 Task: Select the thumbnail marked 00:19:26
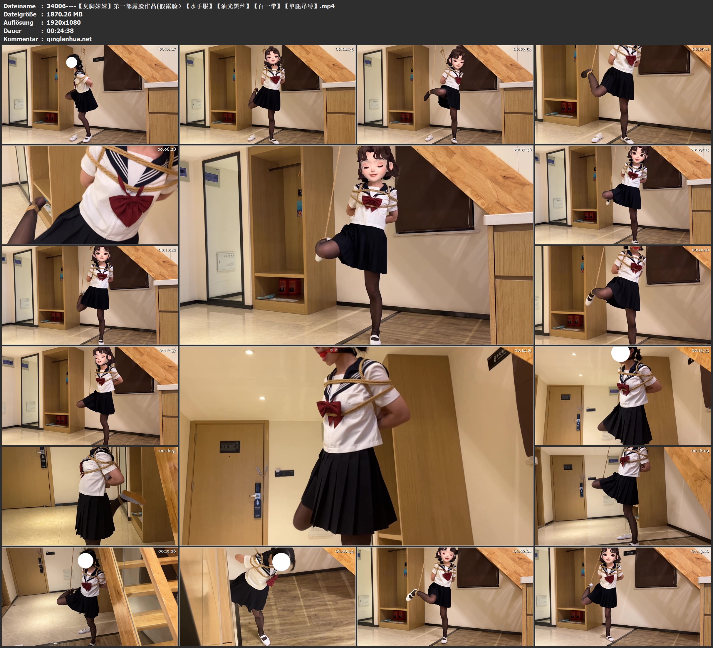90,597
